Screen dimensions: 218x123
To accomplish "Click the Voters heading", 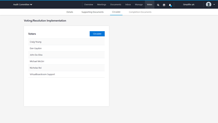I will [x=32, y=34].
